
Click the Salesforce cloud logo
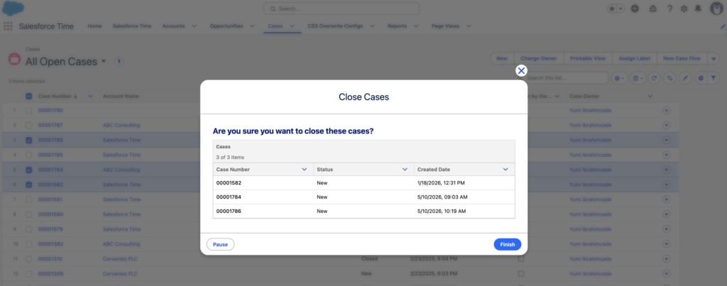point(13,9)
